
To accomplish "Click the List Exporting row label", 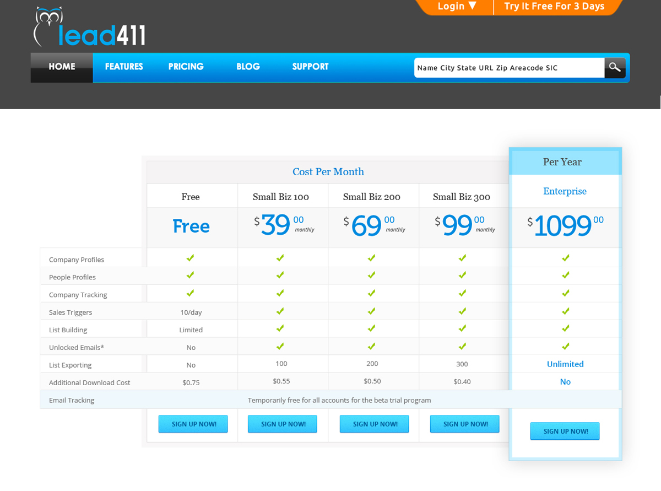I will [71, 365].
